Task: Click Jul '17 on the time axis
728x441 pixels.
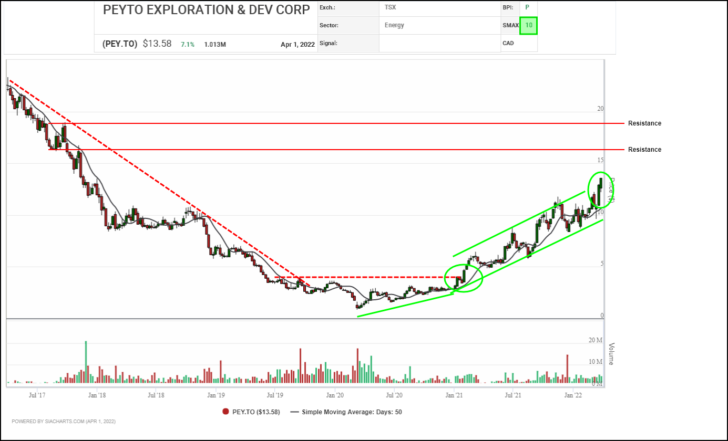Action: 37,394
